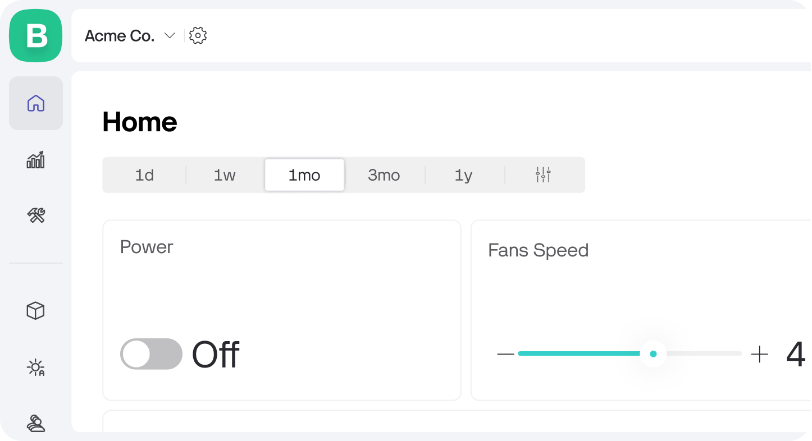The width and height of the screenshot is (812, 441).
Task: Toggle the Power switch on
Action: point(152,354)
